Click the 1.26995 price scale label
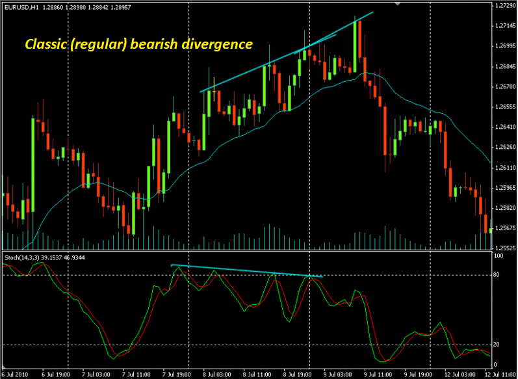The image size is (518, 379). pyautogui.click(x=505, y=46)
